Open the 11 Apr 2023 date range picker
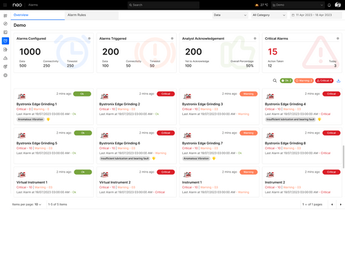345x258 pixels. pos(315,15)
